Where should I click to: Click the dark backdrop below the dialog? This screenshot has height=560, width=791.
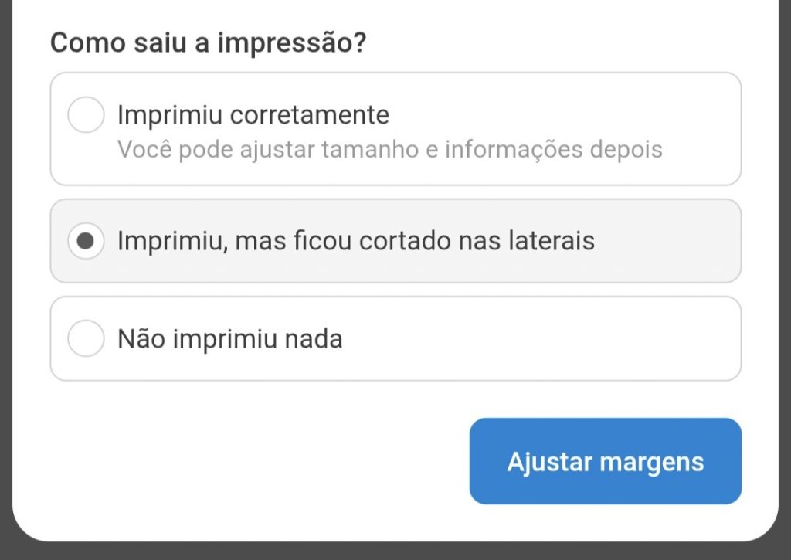(x=395, y=552)
